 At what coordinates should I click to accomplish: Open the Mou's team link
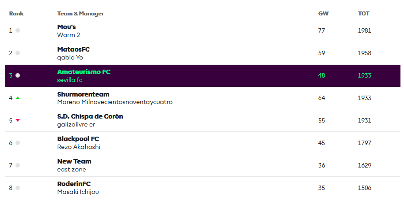coord(66,27)
